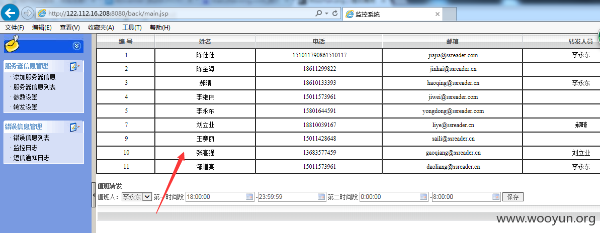Click the 保存 button

pos(513,197)
